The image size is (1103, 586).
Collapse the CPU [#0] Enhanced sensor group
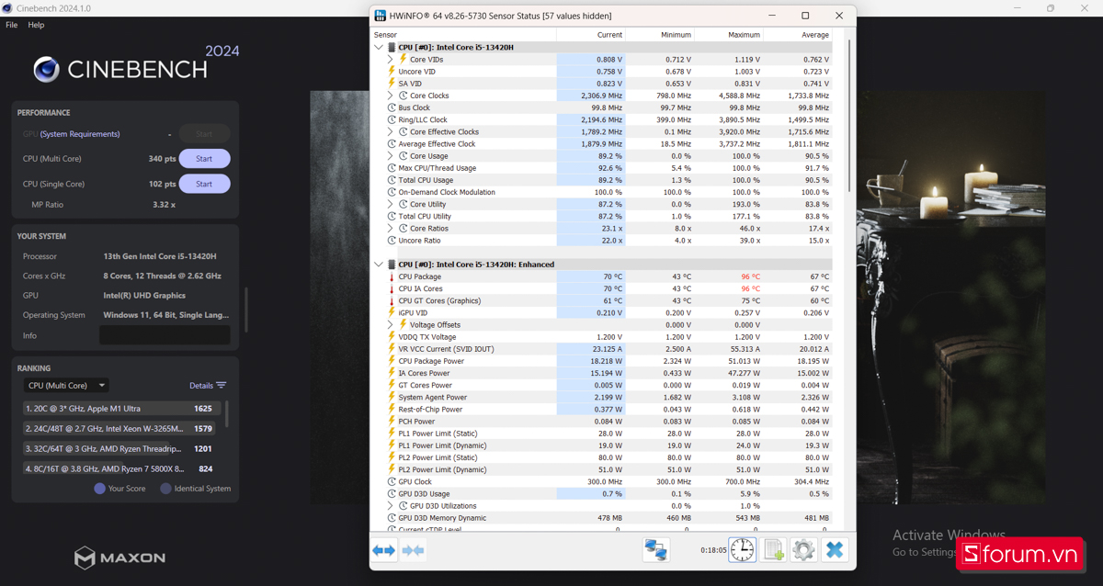tap(379, 265)
